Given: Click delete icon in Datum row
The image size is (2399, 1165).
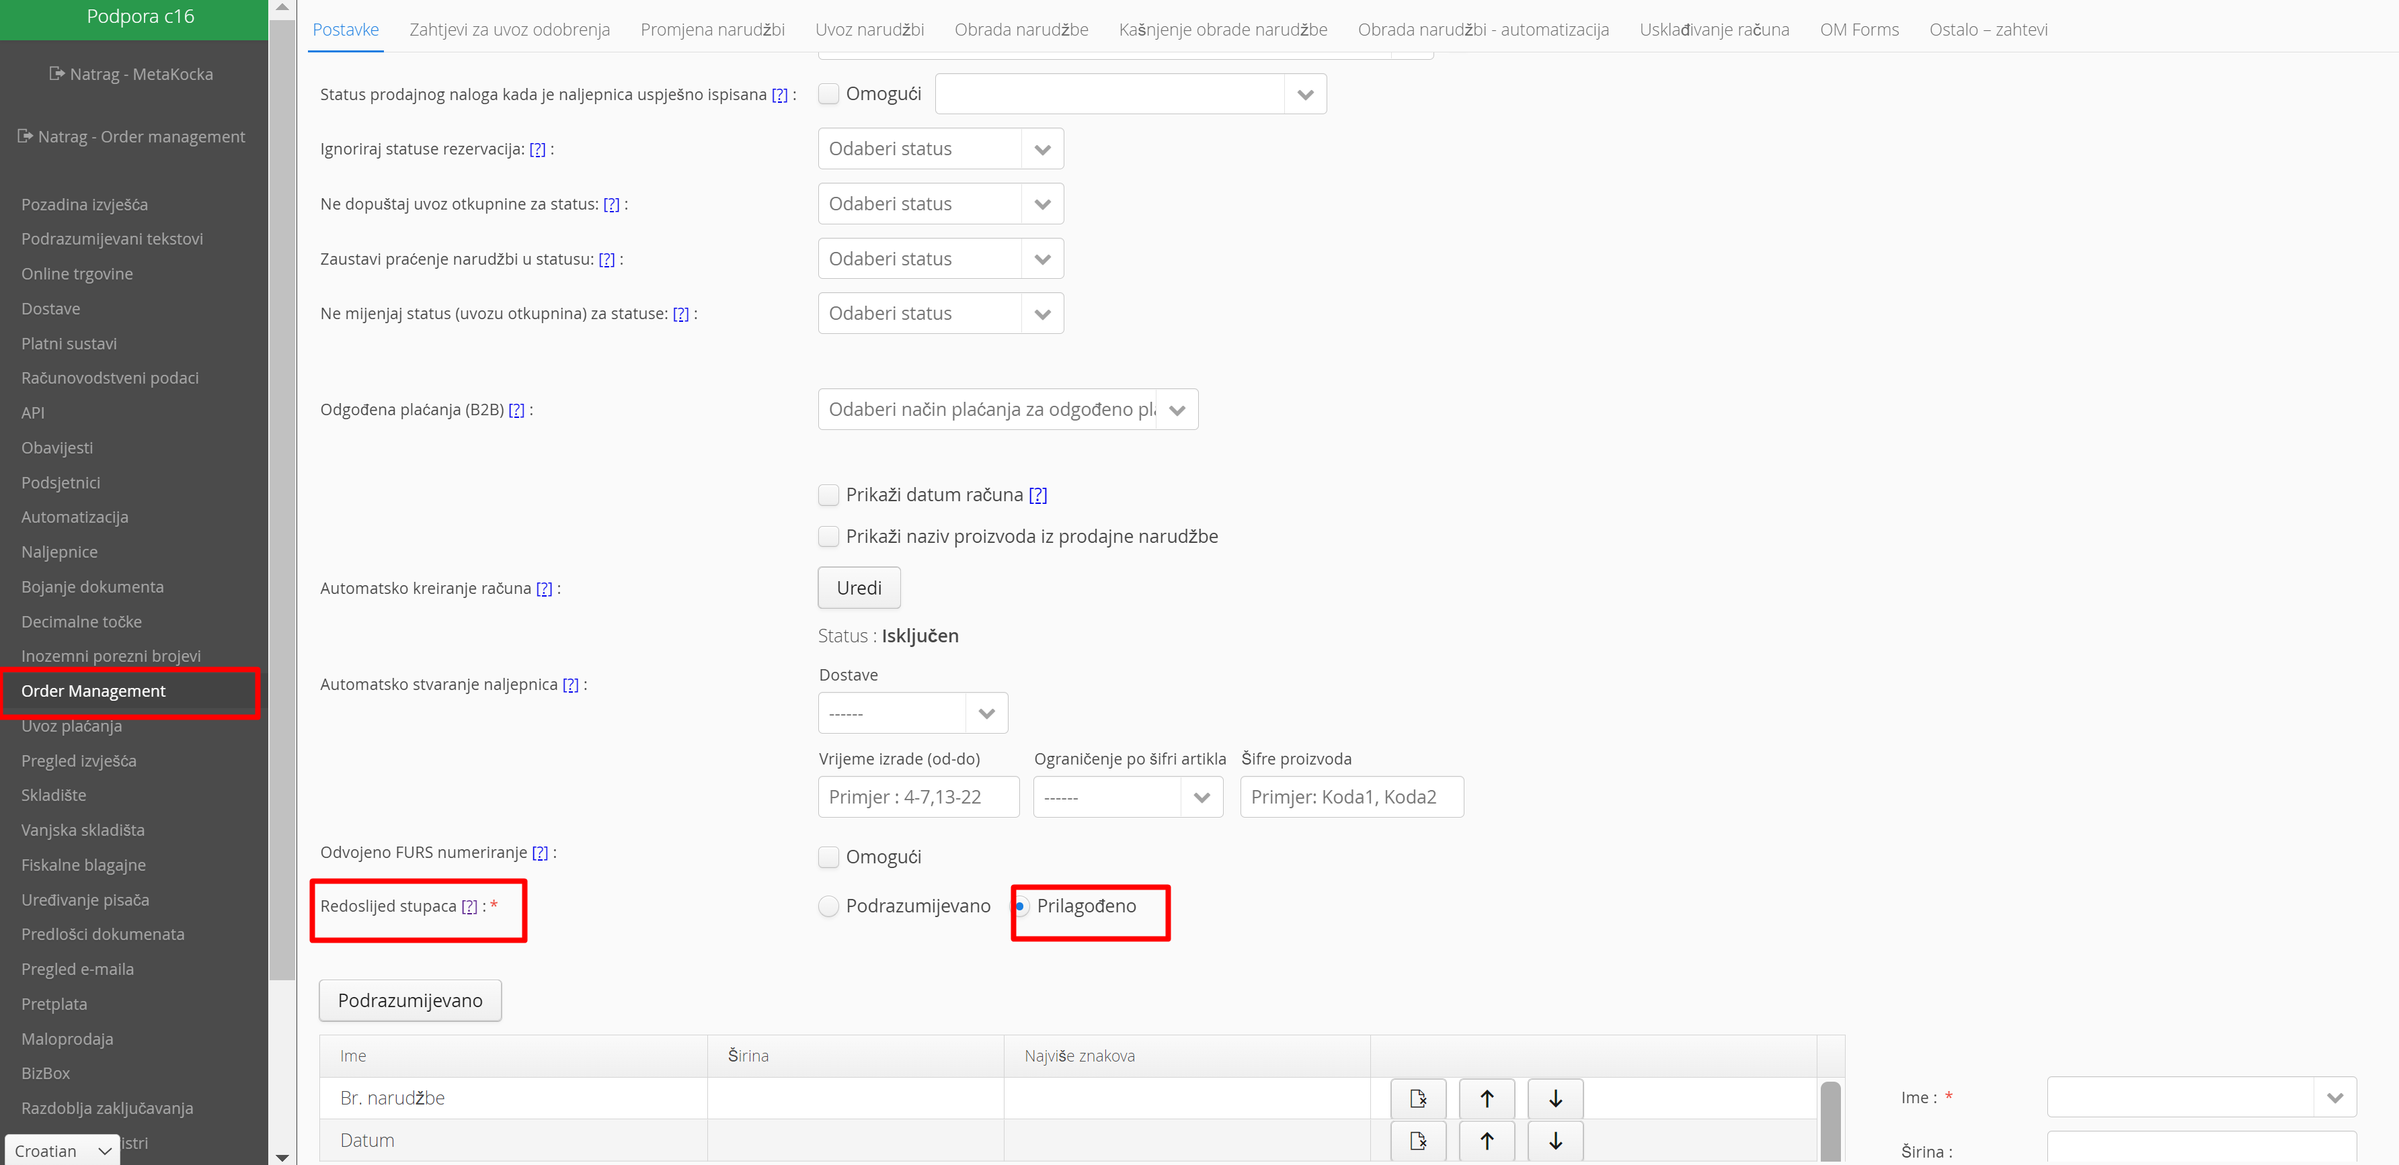Looking at the screenshot, I should 1417,1140.
